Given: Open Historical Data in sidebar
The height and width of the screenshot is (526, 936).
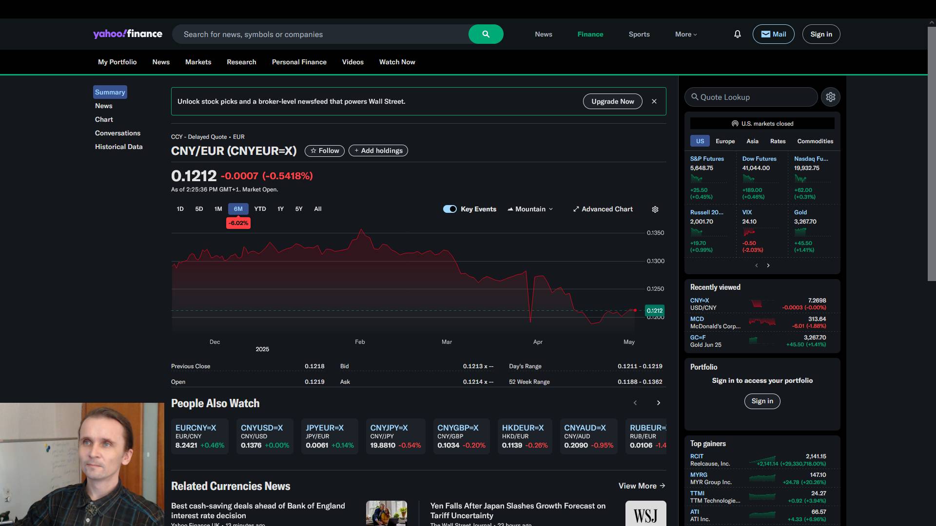Looking at the screenshot, I should (x=118, y=147).
